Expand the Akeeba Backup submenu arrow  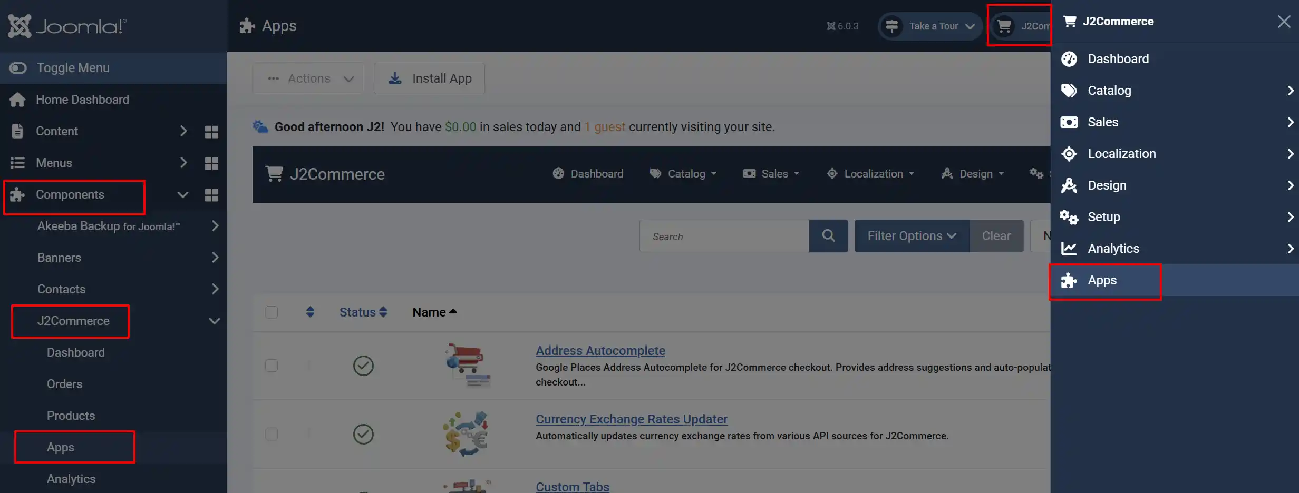click(215, 226)
